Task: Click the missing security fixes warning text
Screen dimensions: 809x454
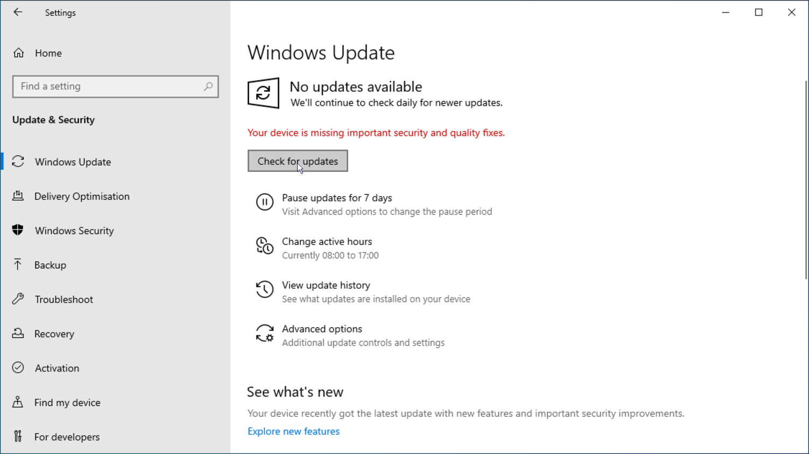Action: click(x=376, y=133)
